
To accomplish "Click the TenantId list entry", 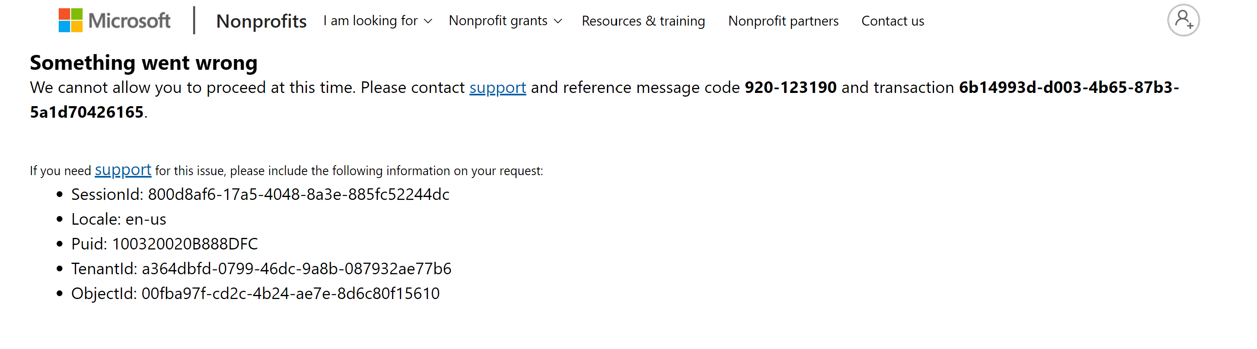I will [x=262, y=268].
